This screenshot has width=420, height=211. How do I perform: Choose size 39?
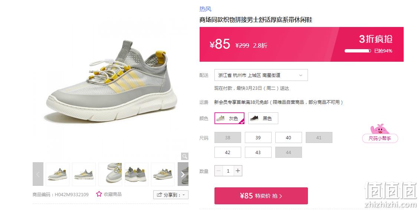tap(258, 137)
